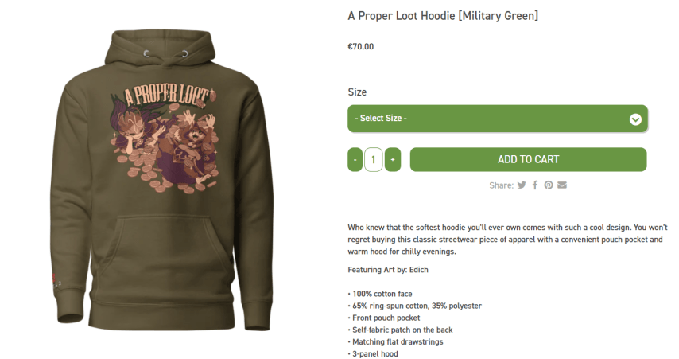
Task: Click the Featuring Art by Edich line
Action: [x=388, y=270]
